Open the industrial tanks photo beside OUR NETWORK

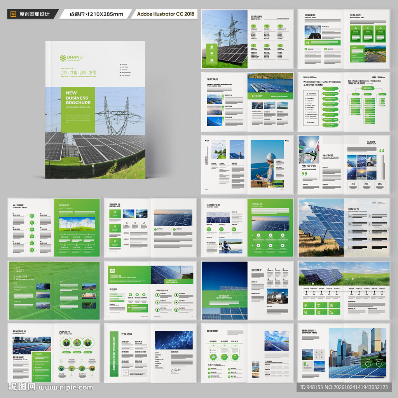277,296
